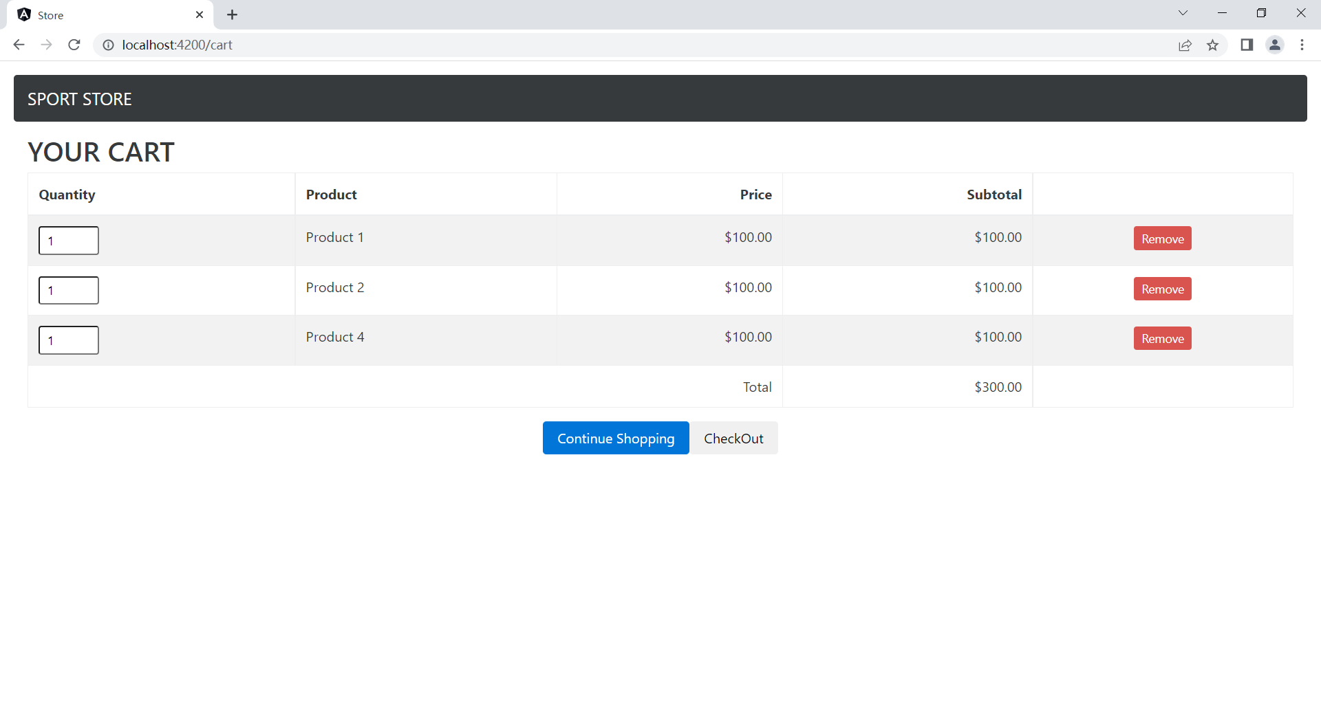Proceed with the CheckOut button
Screen dimensions: 1321x708
point(733,438)
